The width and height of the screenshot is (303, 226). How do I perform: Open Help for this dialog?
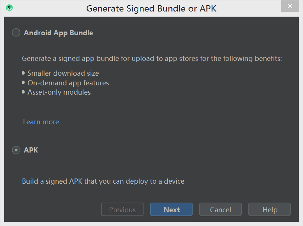tap(270, 210)
